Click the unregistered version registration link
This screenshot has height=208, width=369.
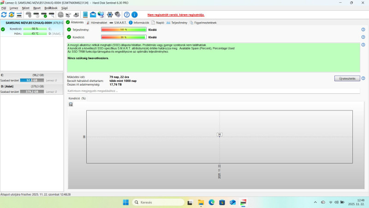pos(176,15)
